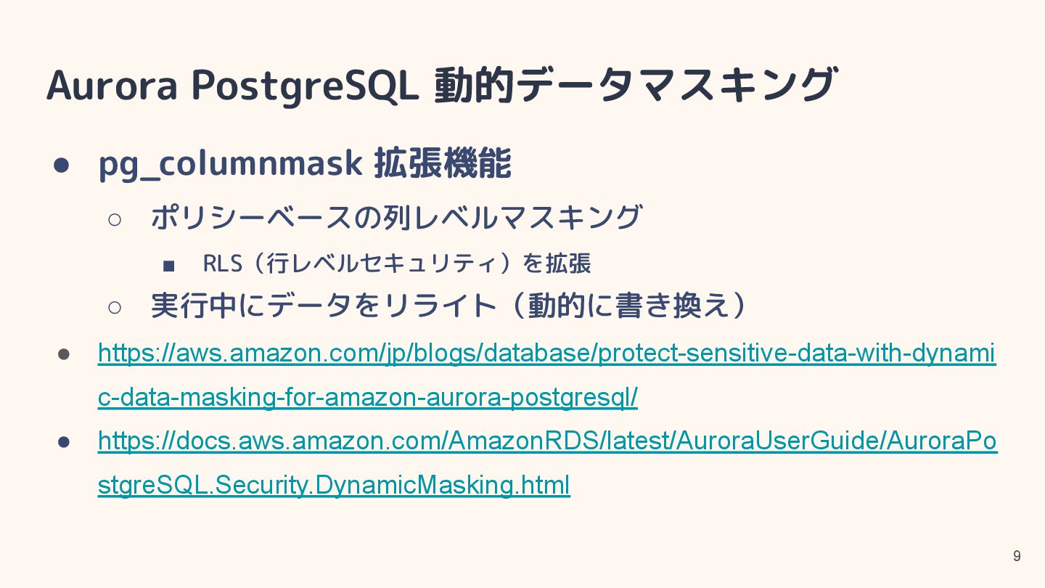Screen dimensions: 1045x588
Task: Click the bullet before the AWS blog link
Action: point(64,354)
